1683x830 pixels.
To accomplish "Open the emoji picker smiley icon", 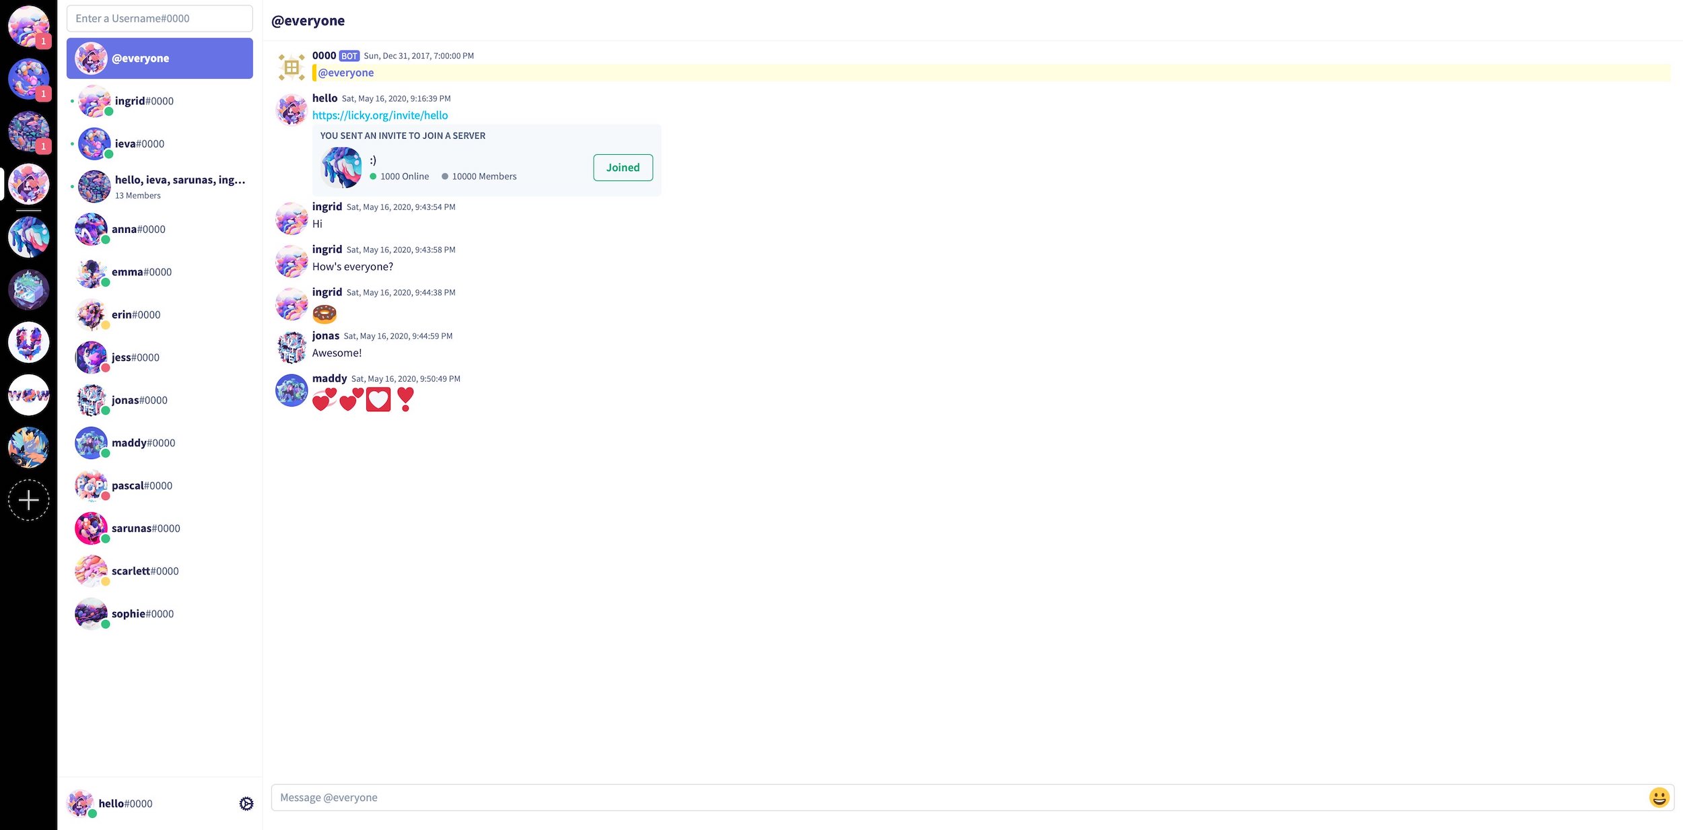I will coord(1659,798).
